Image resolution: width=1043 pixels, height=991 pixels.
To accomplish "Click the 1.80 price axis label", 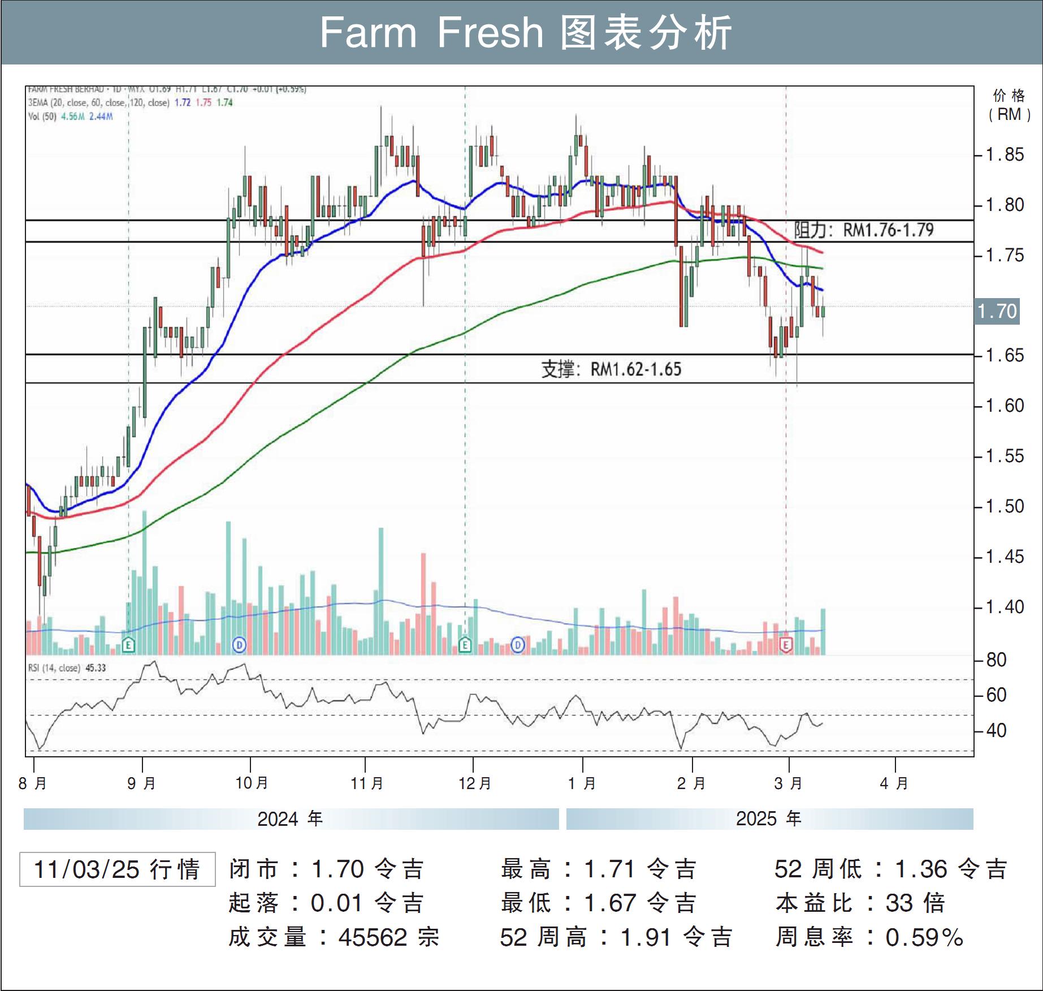I will (x=1005, y=205).
